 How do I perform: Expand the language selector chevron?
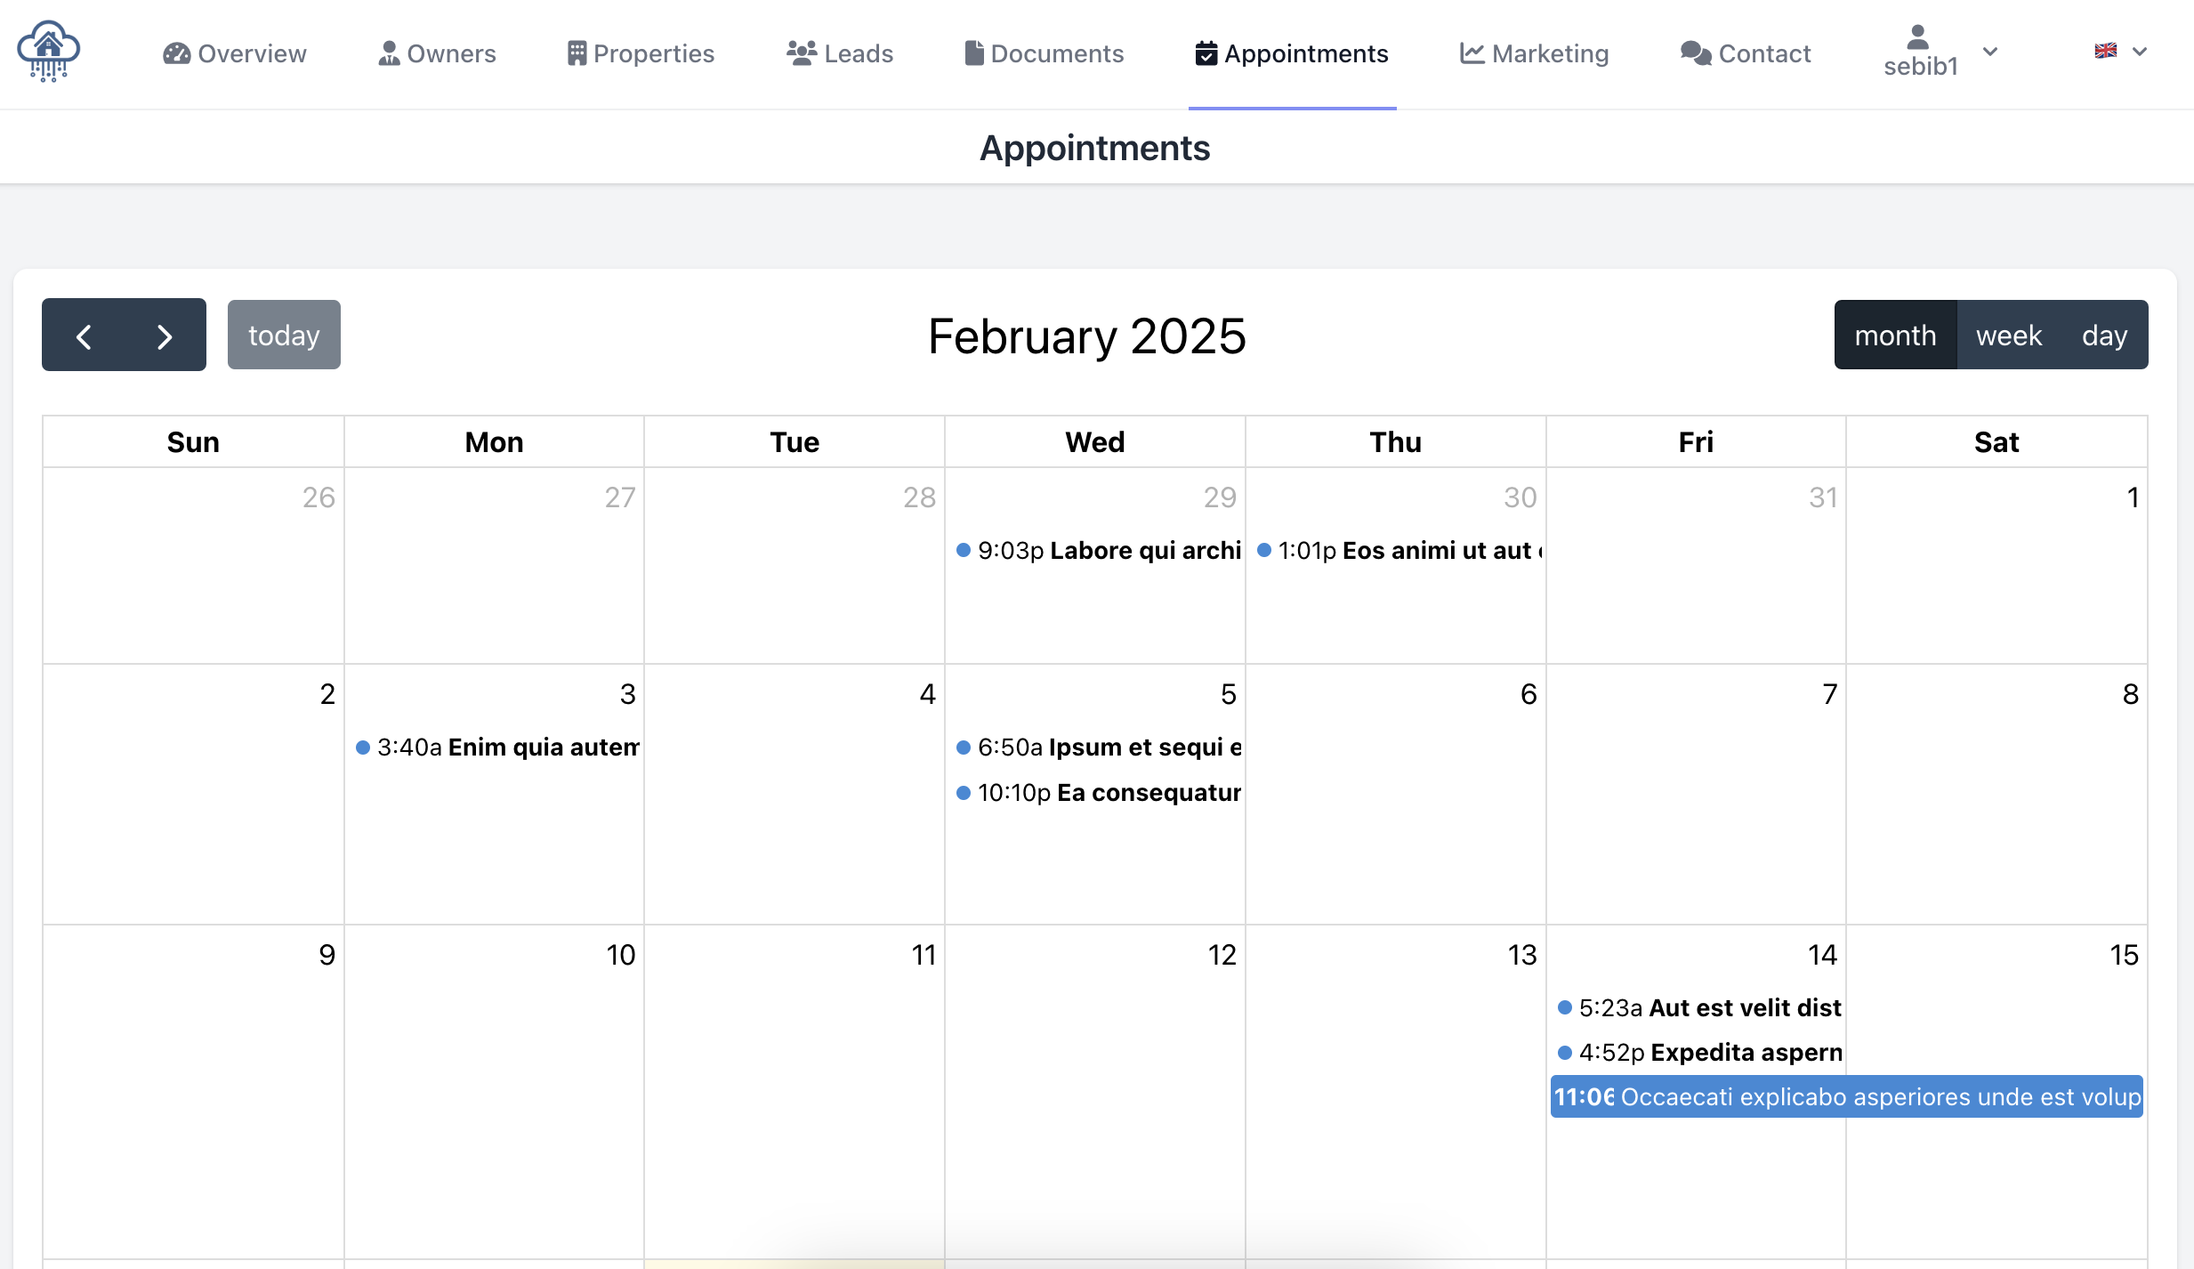[2140, 52]
